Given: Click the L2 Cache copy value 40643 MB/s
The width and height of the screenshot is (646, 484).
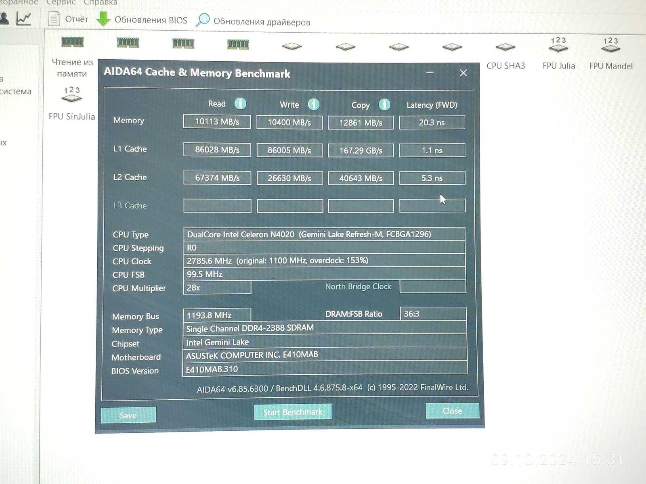Looking at the screenshot, I should tap(361, 178).
